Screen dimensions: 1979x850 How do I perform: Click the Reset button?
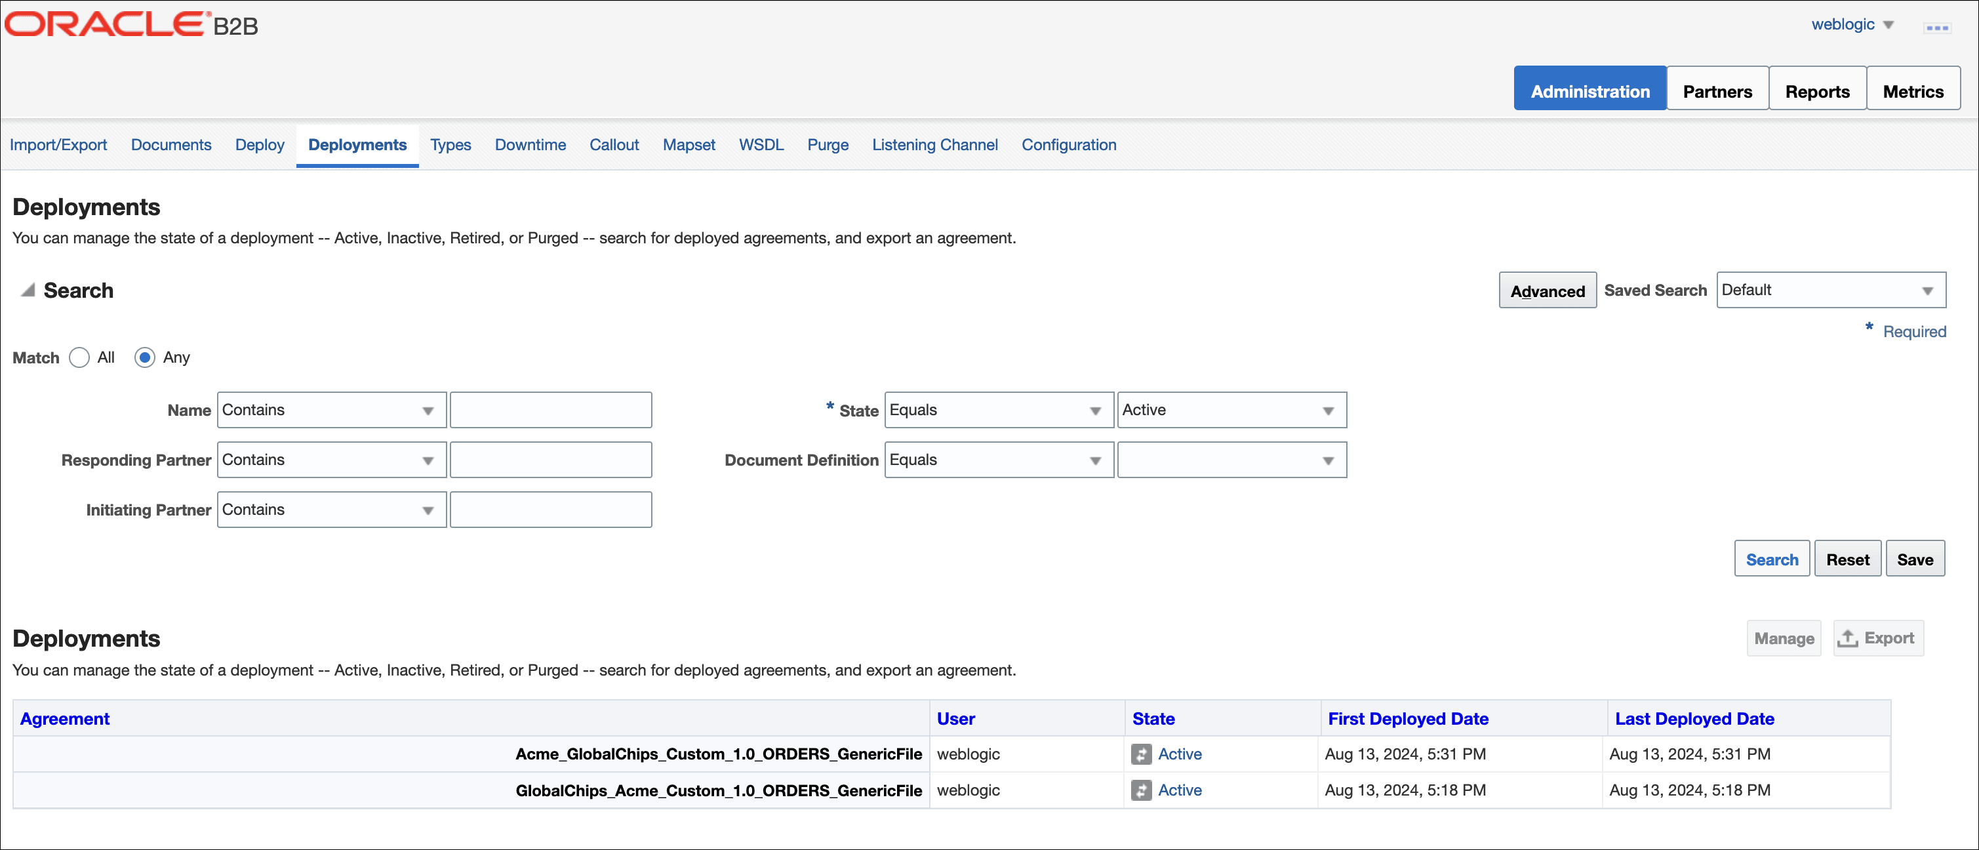pos(1848,559)
